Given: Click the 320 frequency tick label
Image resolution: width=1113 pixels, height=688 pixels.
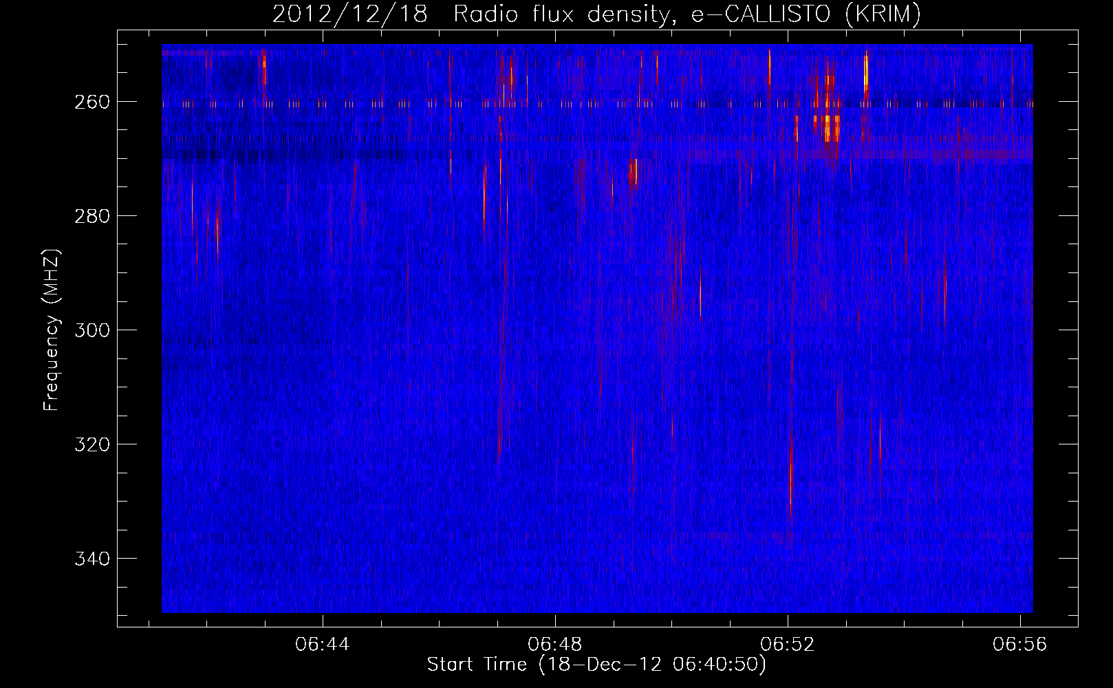Looking at the screenshot, I should pyautogui.click(x=91, y=444).
